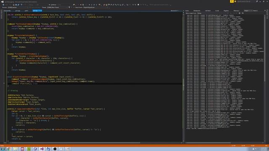Image resolution: width=269 pixels, height=151 pixels.
Task: Select the Output tab
Action: pyautogui.click(x=246, y=10)
